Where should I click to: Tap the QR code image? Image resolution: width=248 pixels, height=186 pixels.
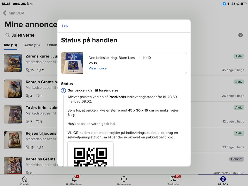point(90,157)
